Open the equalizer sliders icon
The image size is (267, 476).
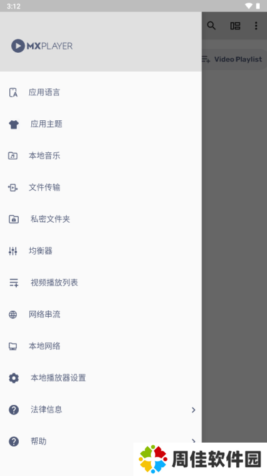(13, 251)
